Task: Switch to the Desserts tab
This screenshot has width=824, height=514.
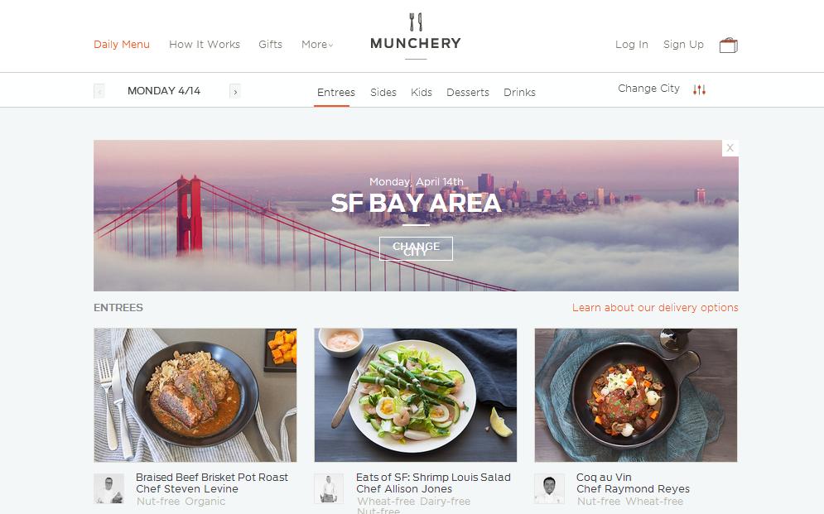Action: [x=468, y=93]
